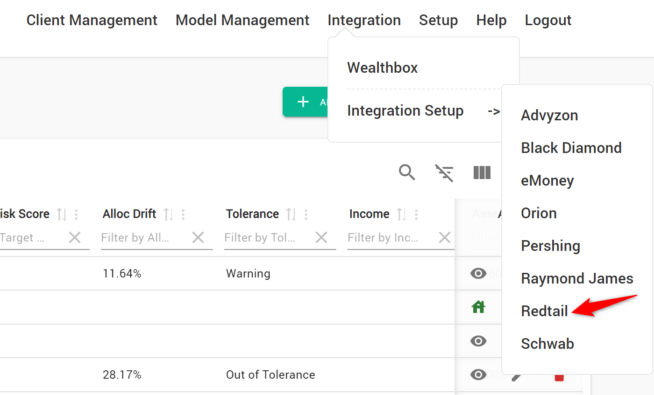The height and width of the screenshot is (395, 654).
Task: Click the Filter by Tolerance field
Action: click(267, 238)
